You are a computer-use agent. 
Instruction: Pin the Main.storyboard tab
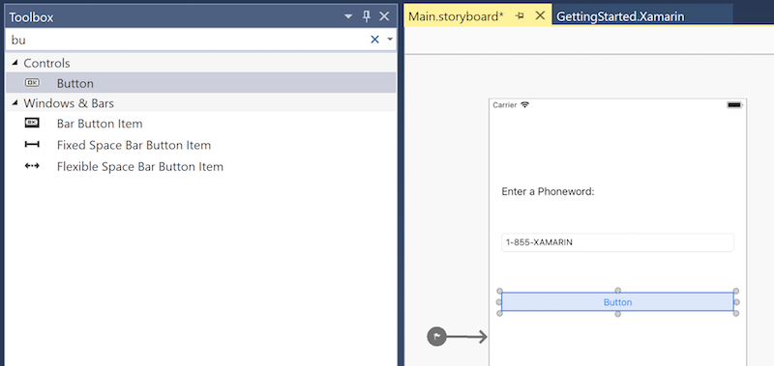click(x=520, y=16)
